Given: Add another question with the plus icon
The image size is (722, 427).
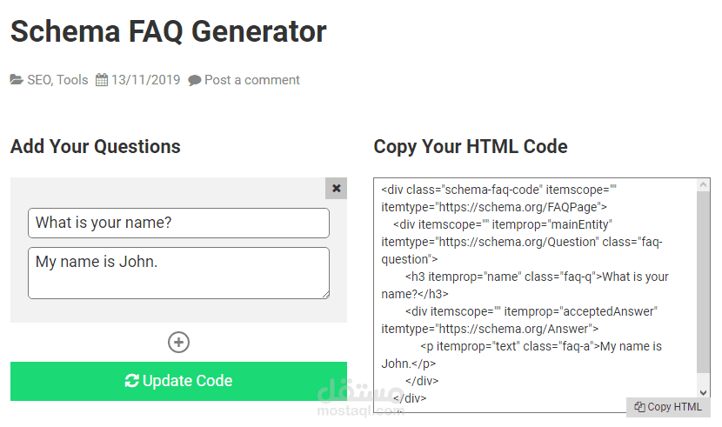Looking at the screenshot, I should point(178,343).
